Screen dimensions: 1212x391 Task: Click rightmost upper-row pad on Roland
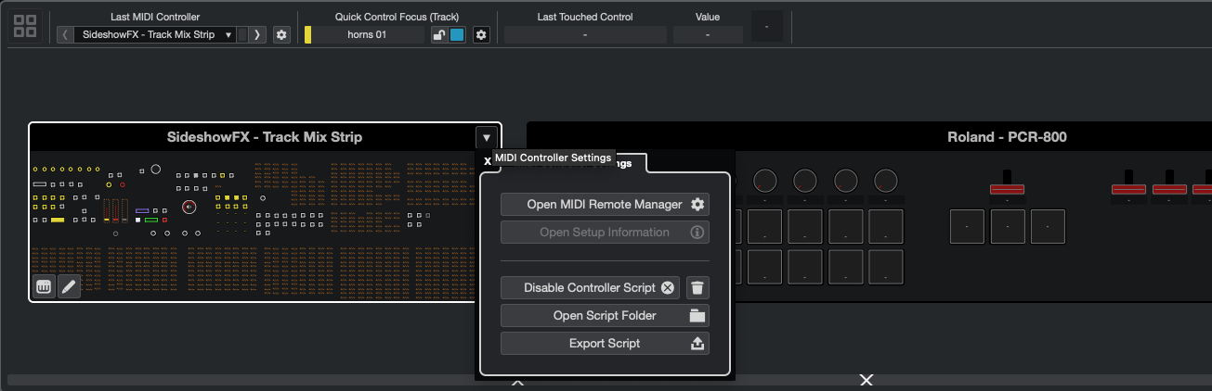pyautogui.click(x=886, y=226)
